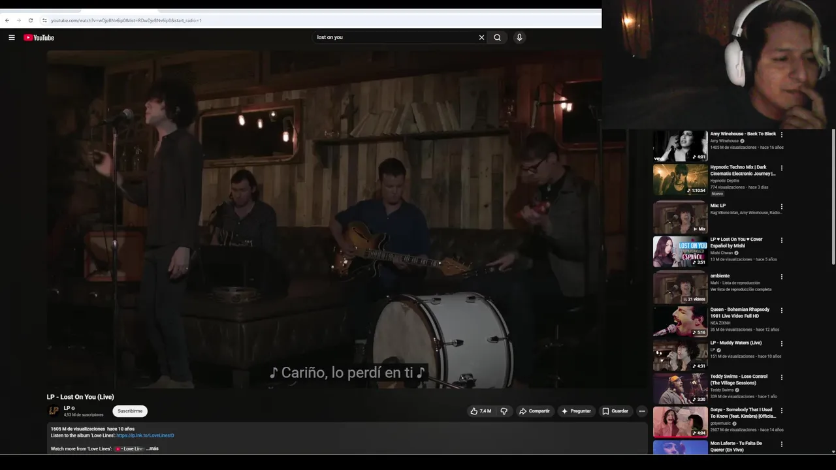Click 'Teddy Swims - Lose Control' title
This screenshot has height=470, width=836.
point(739,379)
